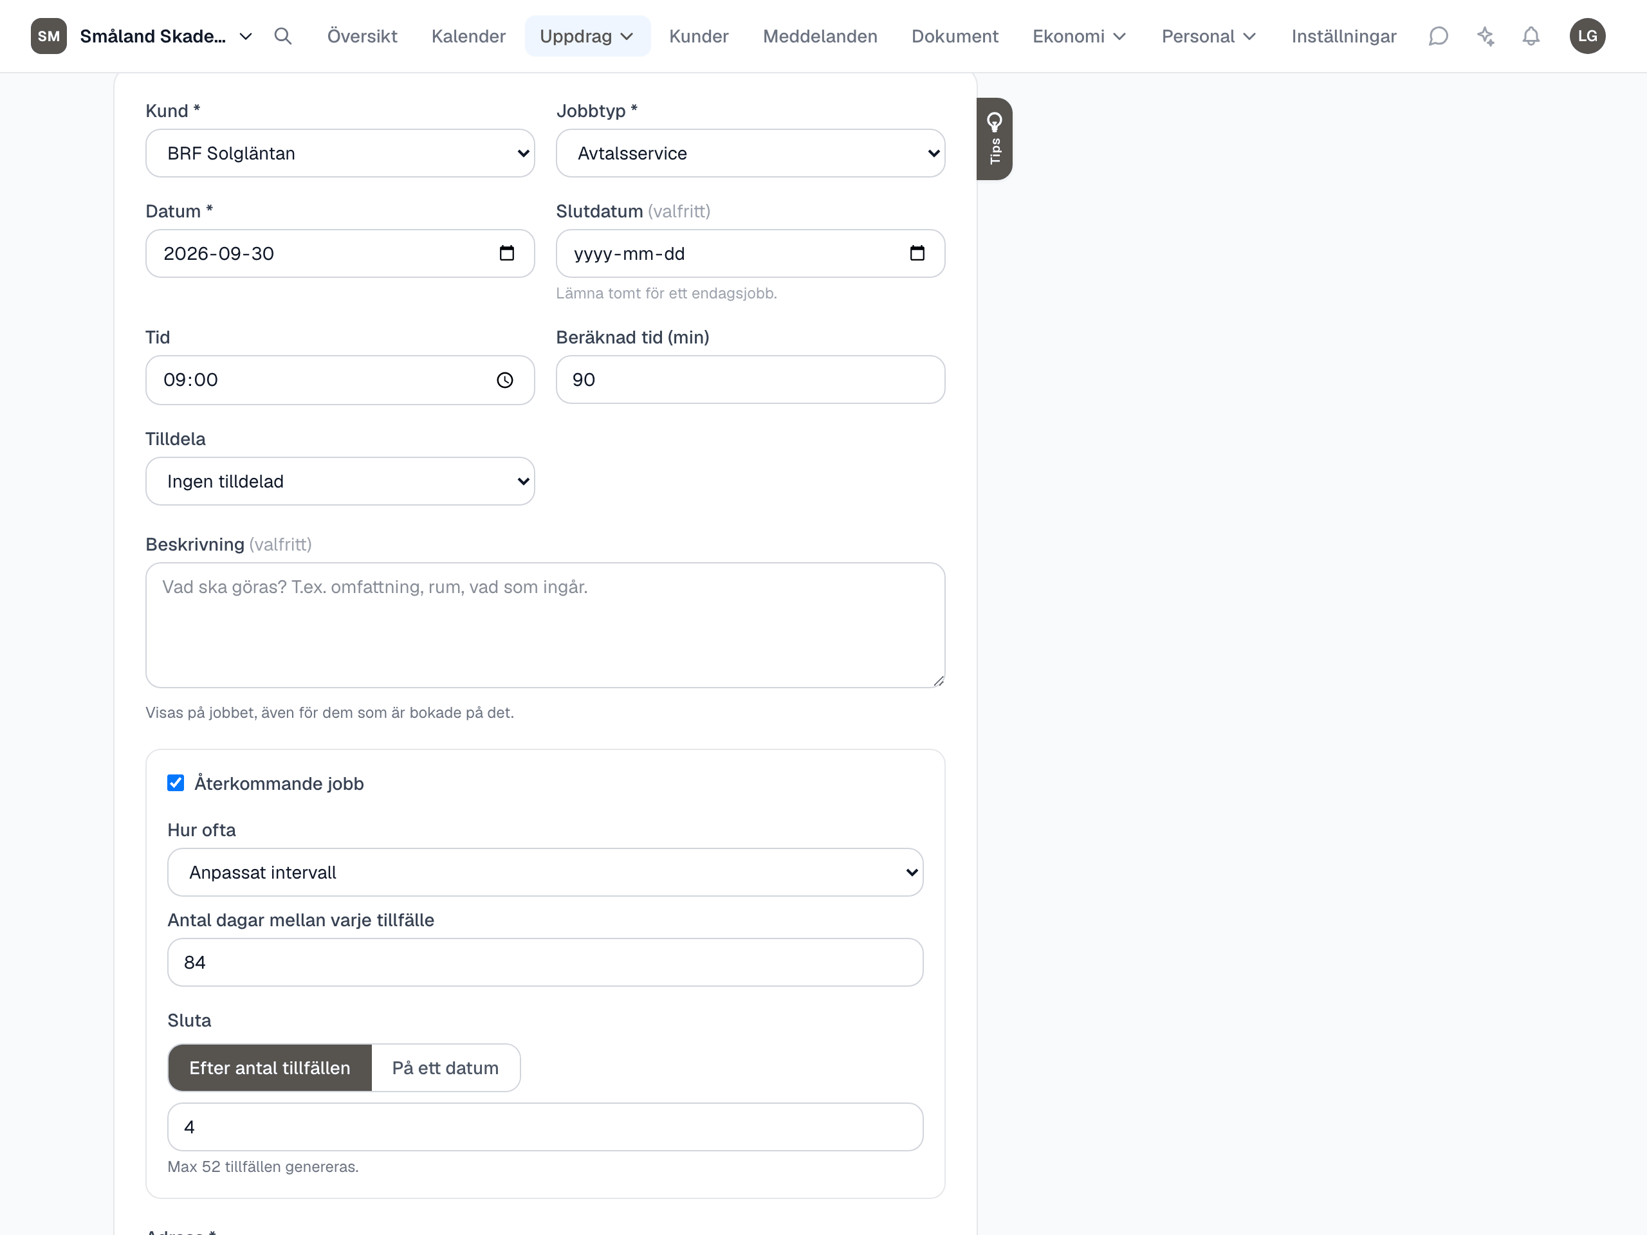This screenshot has width=1647, height=1235.
Task: Click into the Beskrivning text area
Action: point(545,625)
